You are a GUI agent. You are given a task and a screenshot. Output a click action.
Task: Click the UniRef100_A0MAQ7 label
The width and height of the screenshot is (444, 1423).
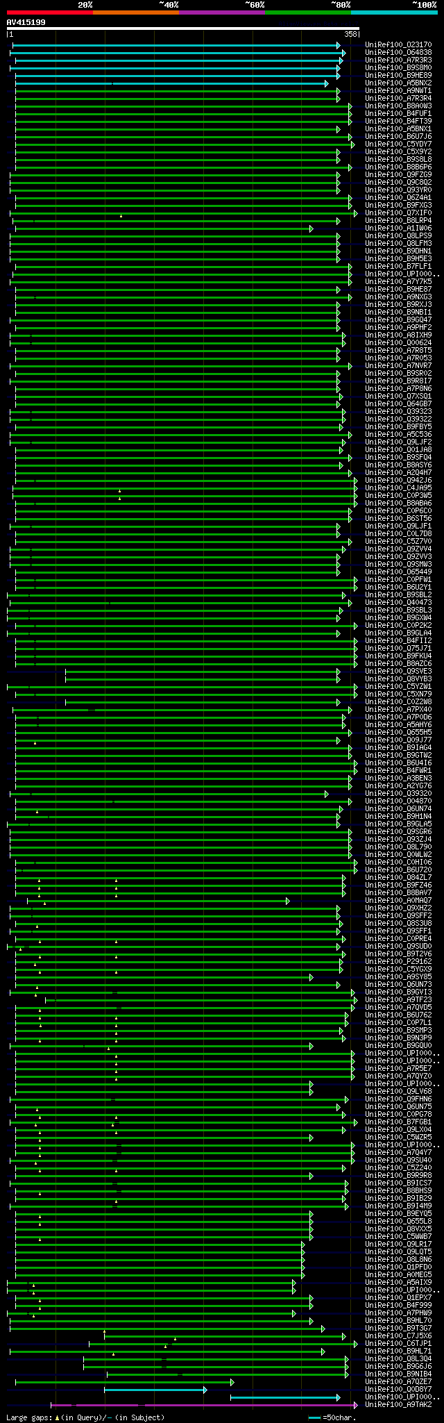point(398,901)
